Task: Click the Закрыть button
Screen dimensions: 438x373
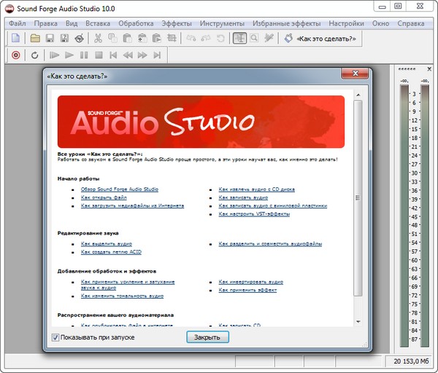Action: point(208,337)
